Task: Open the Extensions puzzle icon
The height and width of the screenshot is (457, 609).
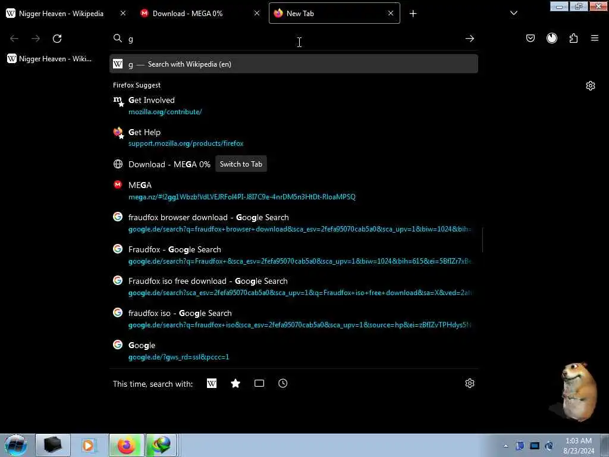Action: [x=573, y=38]
